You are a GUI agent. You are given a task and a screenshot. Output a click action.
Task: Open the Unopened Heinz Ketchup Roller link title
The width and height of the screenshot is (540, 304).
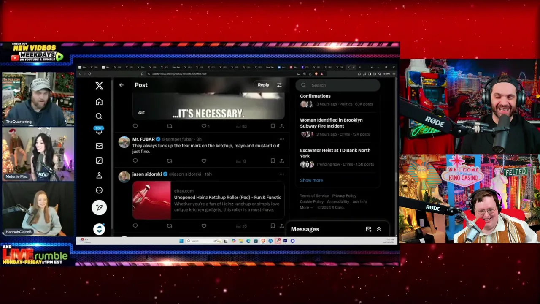[227, 197]
